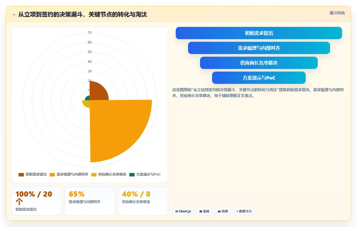Screen dimensions: 357x227
Task: Click the Chart.js tag chip
Action: 183,211
